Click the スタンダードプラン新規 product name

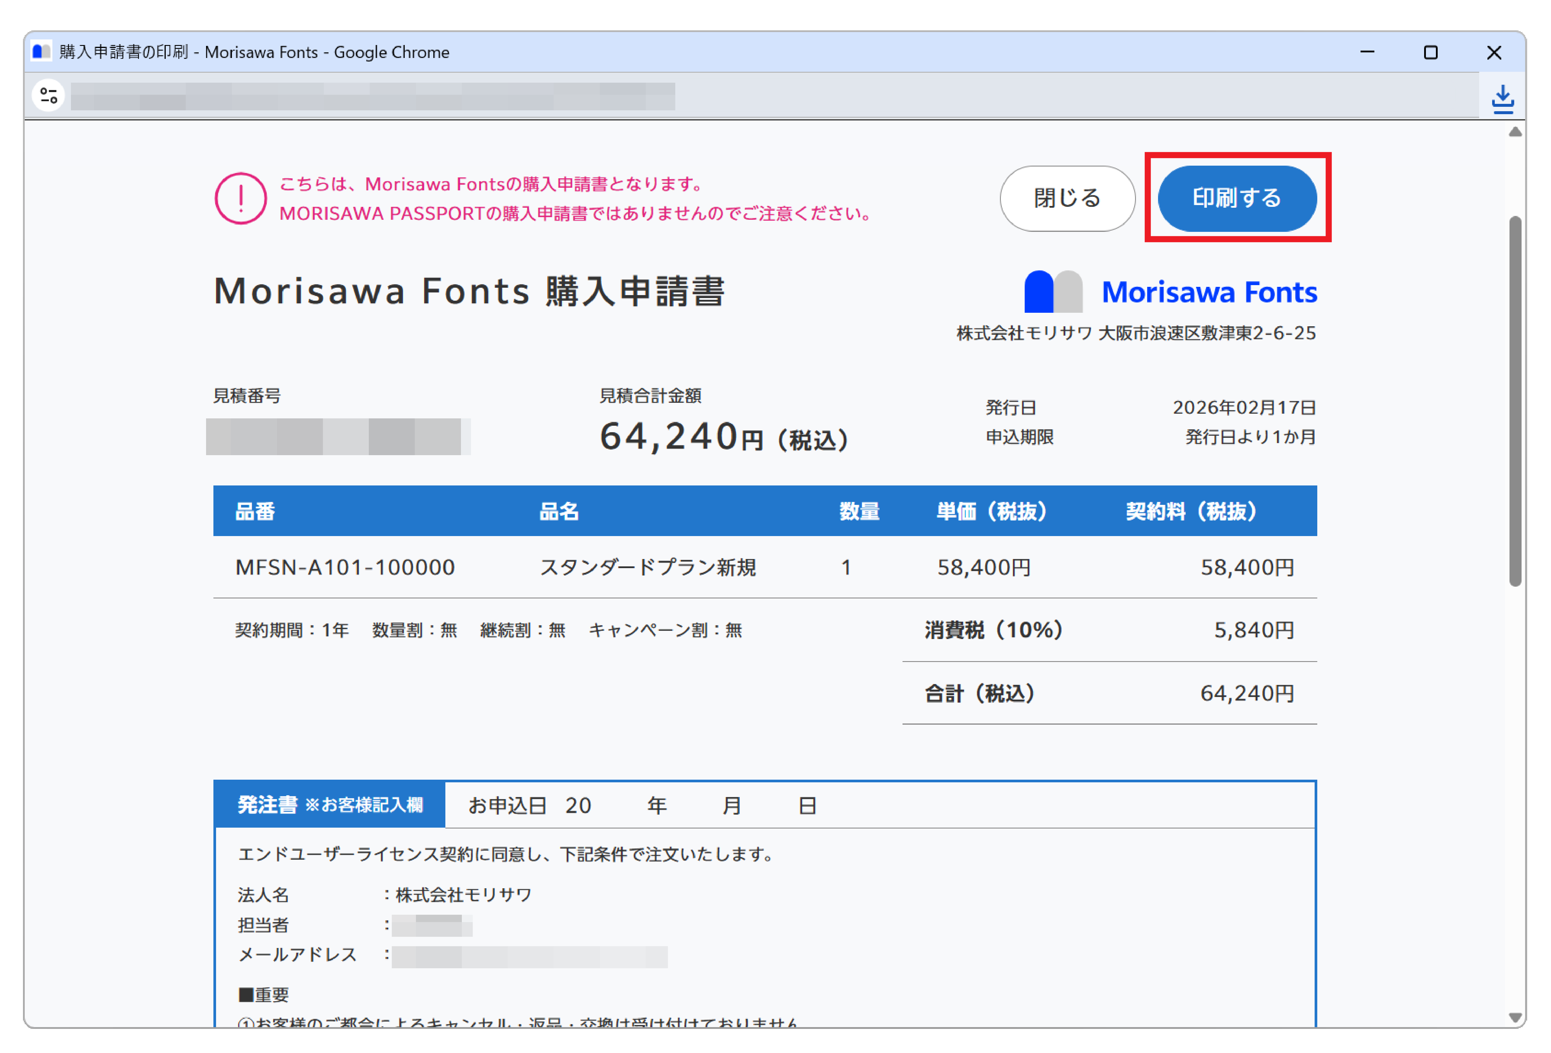[x=648, y=568]
